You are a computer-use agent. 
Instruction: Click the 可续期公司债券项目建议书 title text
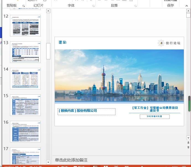[155, 109]
